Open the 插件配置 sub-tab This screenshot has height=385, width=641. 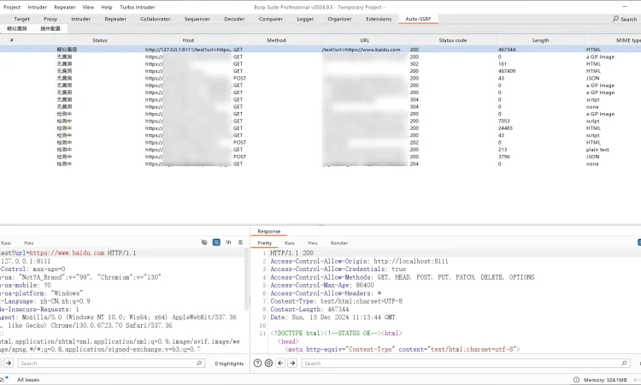click(50, 28)
